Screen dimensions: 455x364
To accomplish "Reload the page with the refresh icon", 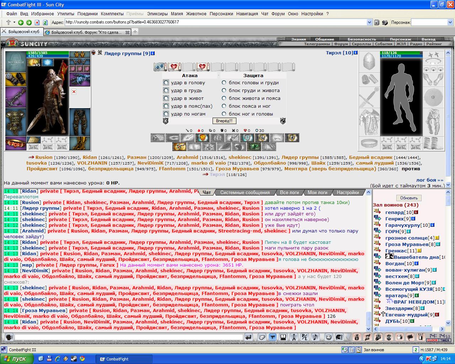I will click(x=45, y=22).
